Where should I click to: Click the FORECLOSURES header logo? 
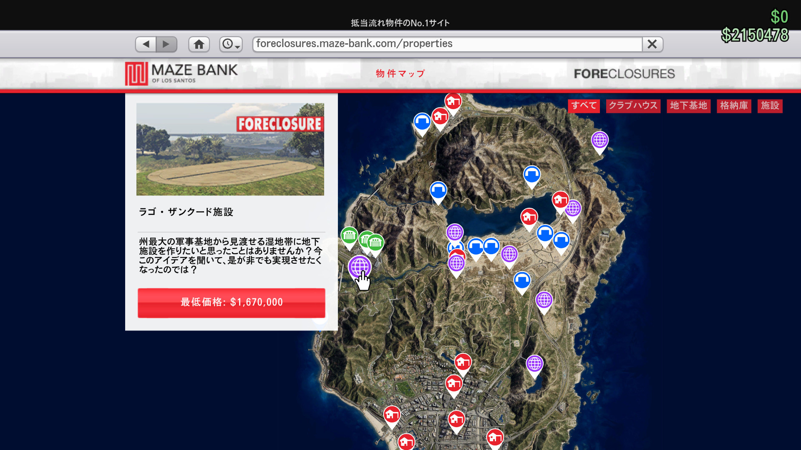coord(624,74)
